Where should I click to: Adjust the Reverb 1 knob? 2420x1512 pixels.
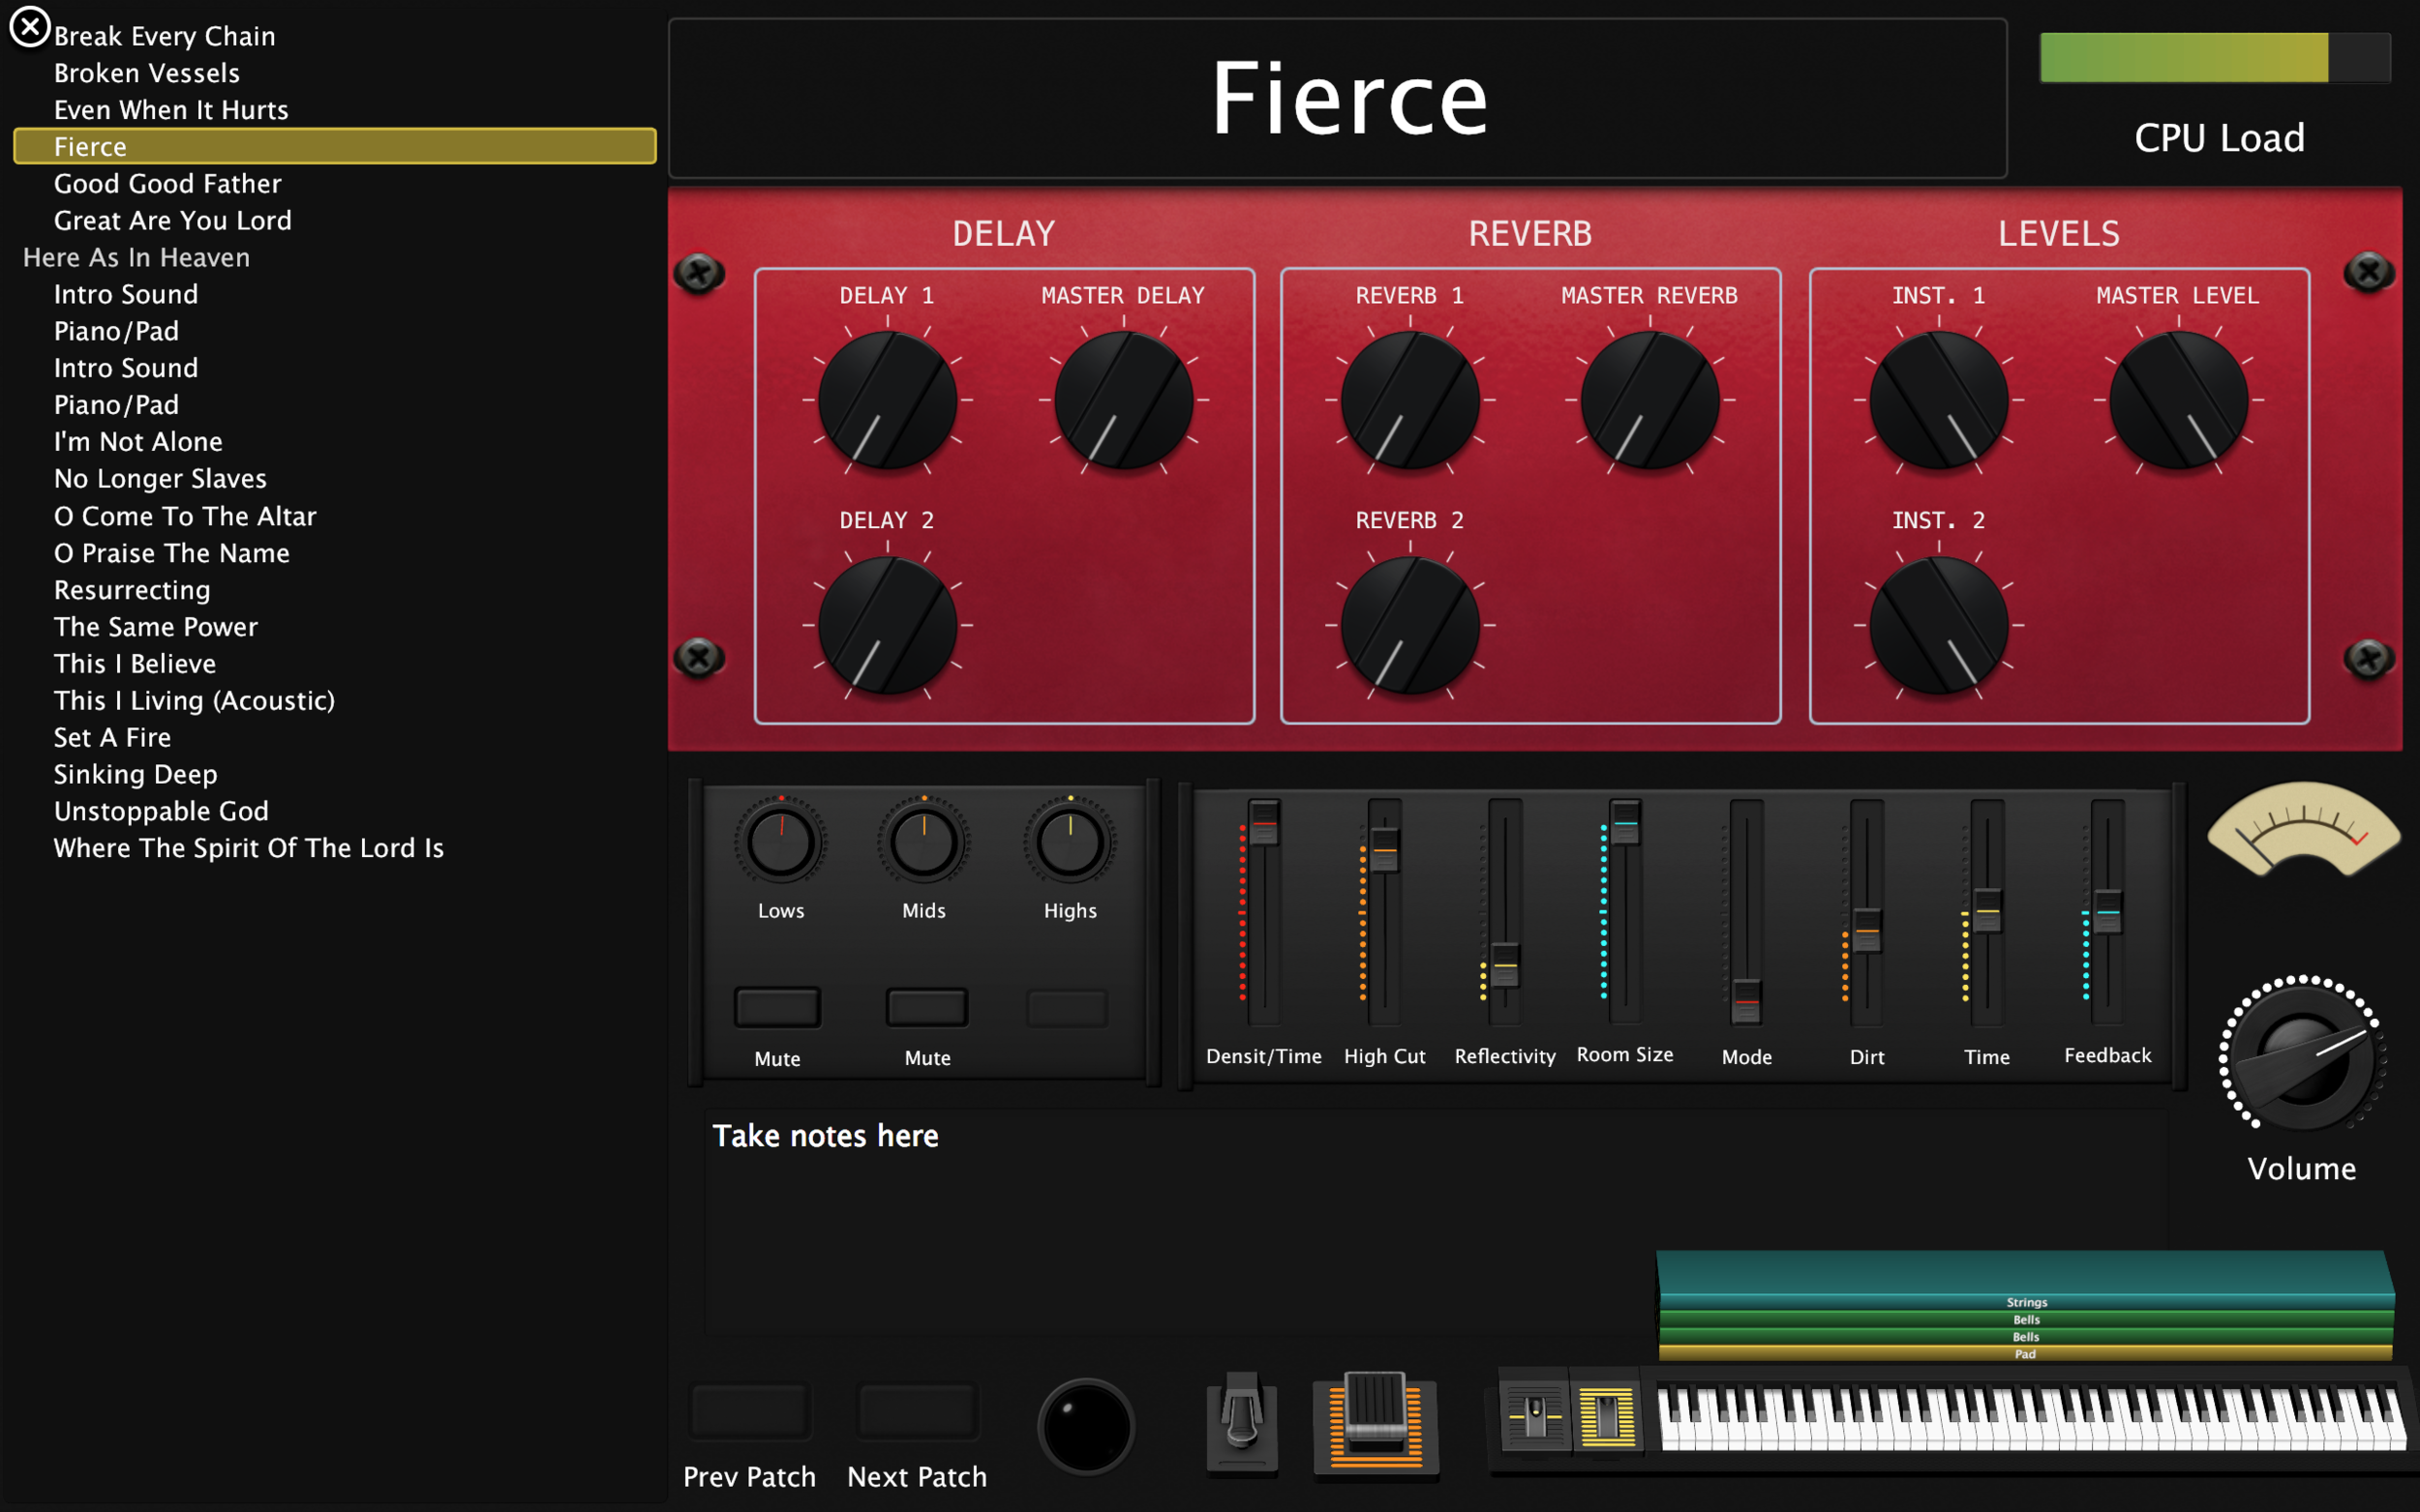(x=1409, y=400)
